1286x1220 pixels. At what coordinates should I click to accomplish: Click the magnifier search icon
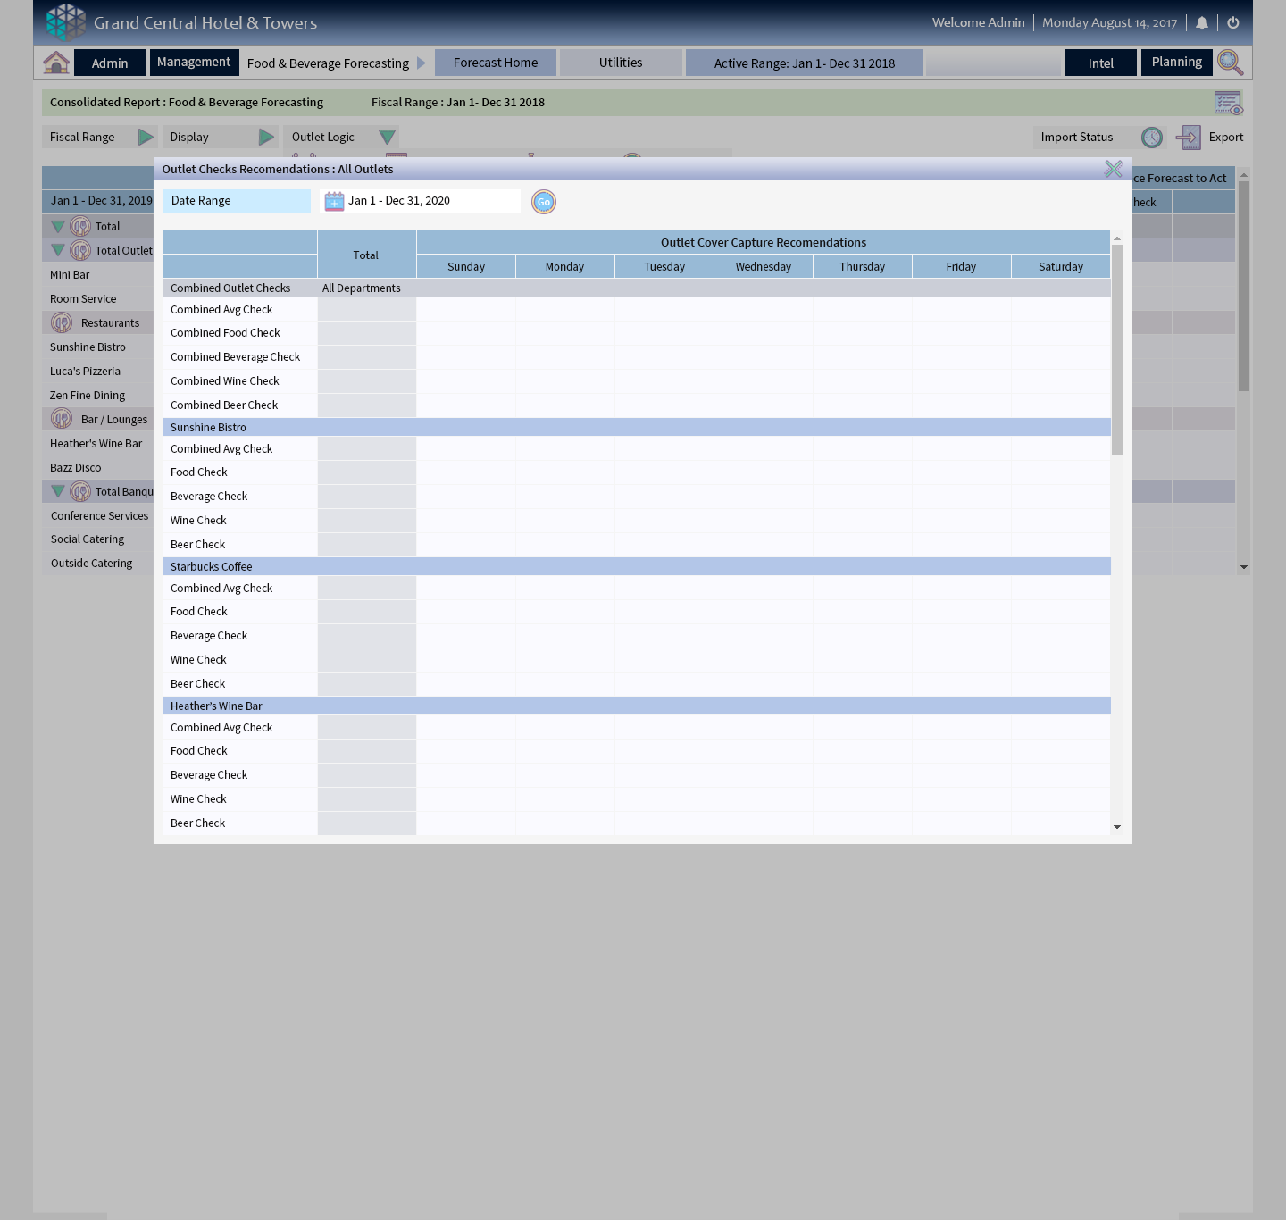coord(1230,63)
